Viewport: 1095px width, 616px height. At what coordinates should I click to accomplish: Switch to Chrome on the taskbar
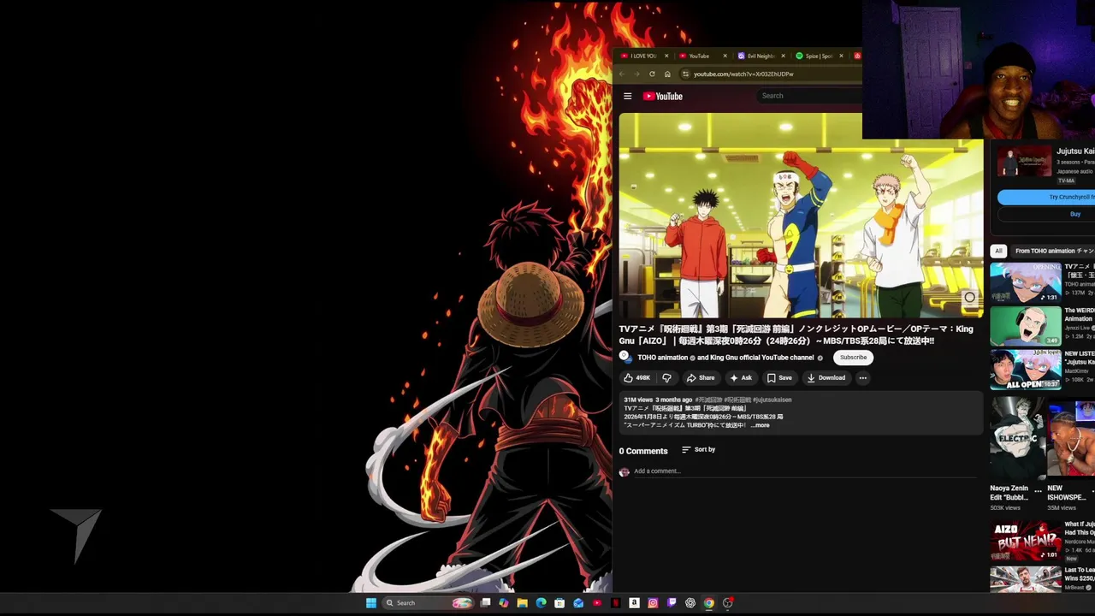coord(708,603)
